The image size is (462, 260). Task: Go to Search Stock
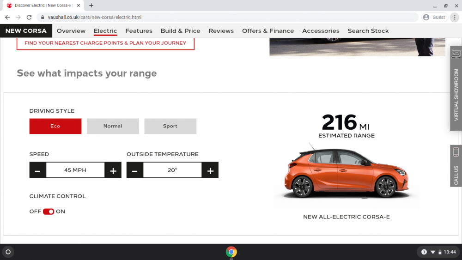368,31
